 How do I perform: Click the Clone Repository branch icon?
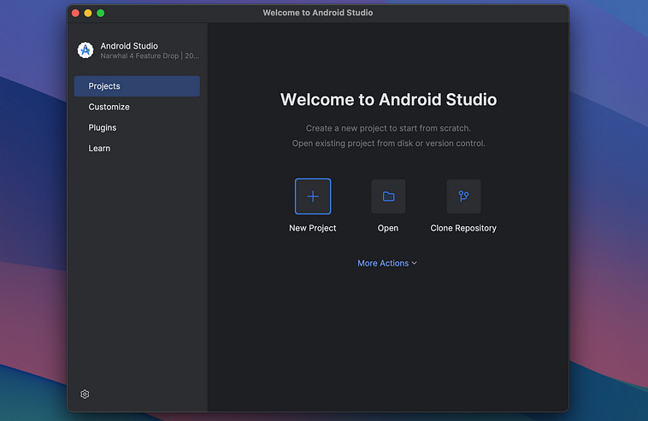463,196
